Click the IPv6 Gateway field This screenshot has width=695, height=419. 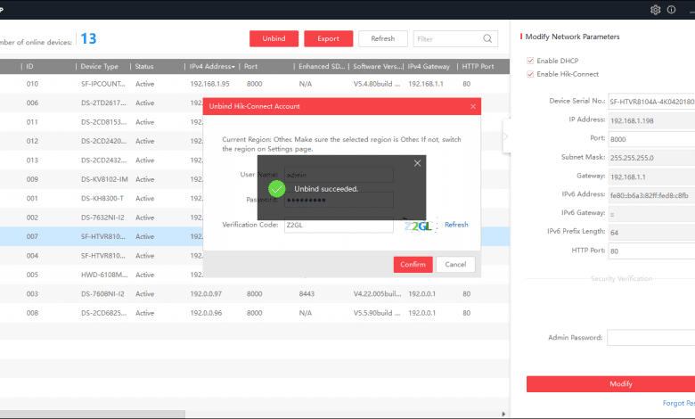[x=651, y=214]
